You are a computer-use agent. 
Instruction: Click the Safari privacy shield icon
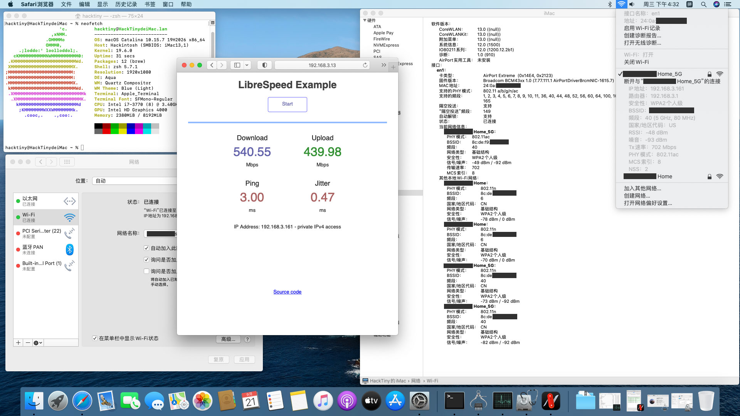pos(264,65)
